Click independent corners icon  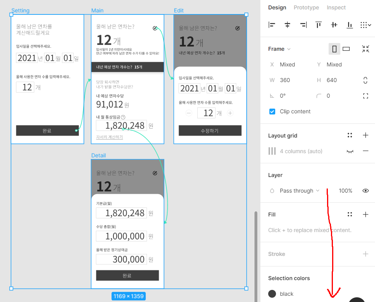[365, 96]
